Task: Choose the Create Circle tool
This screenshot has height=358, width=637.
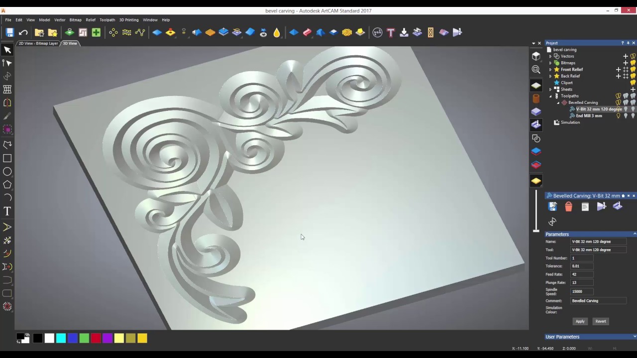Action: (7, 172)
